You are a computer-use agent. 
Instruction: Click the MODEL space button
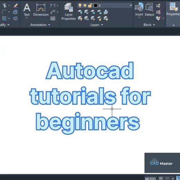click(x=151, y=178)
